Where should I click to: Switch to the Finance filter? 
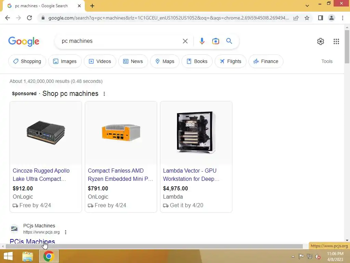click(x=266, y=61)
